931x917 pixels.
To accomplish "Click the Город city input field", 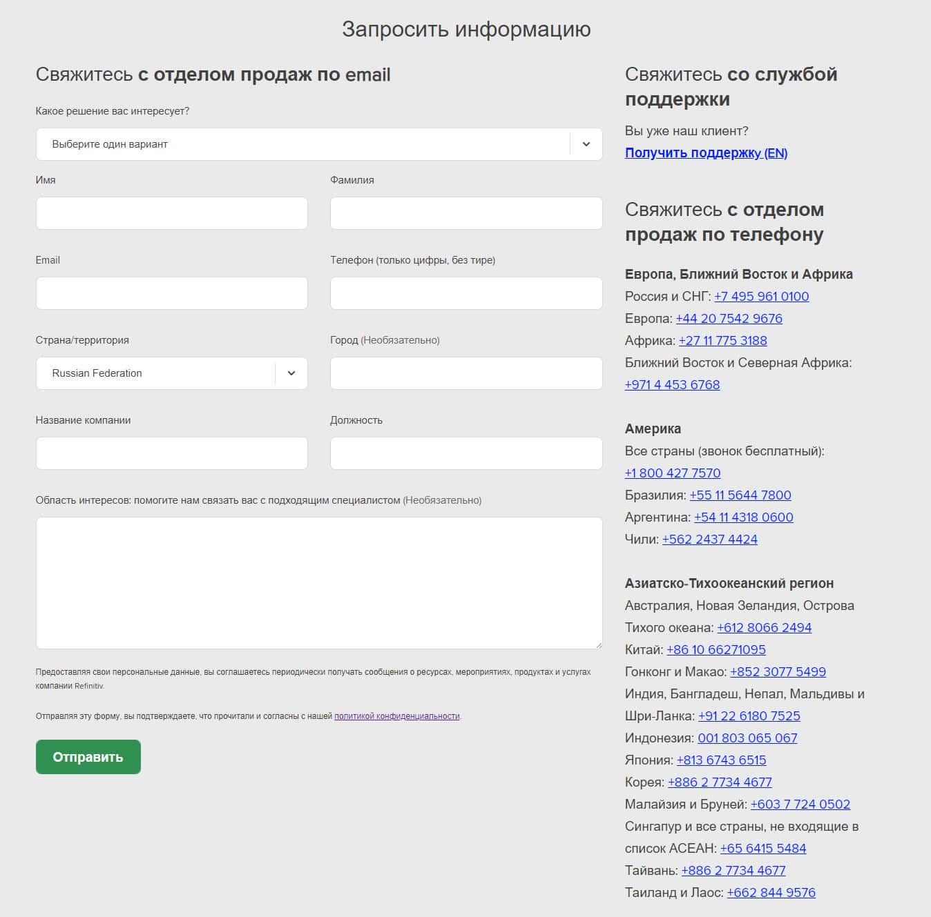I will pyautogui.click(x=465, y=373).
